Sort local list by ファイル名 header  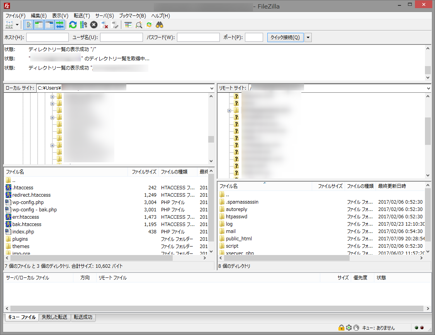66,172
